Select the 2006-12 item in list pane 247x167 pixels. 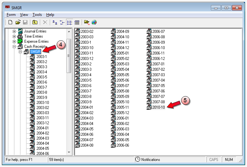(x=159, y=59)
